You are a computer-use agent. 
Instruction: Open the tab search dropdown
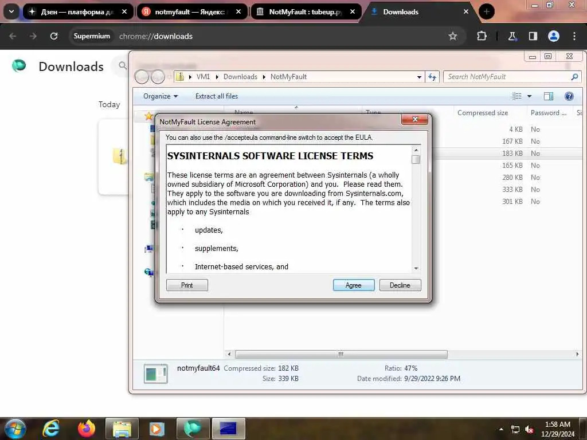11,11
